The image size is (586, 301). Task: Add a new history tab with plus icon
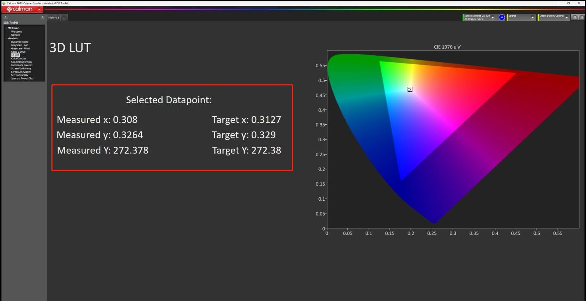tap(64, 17)
